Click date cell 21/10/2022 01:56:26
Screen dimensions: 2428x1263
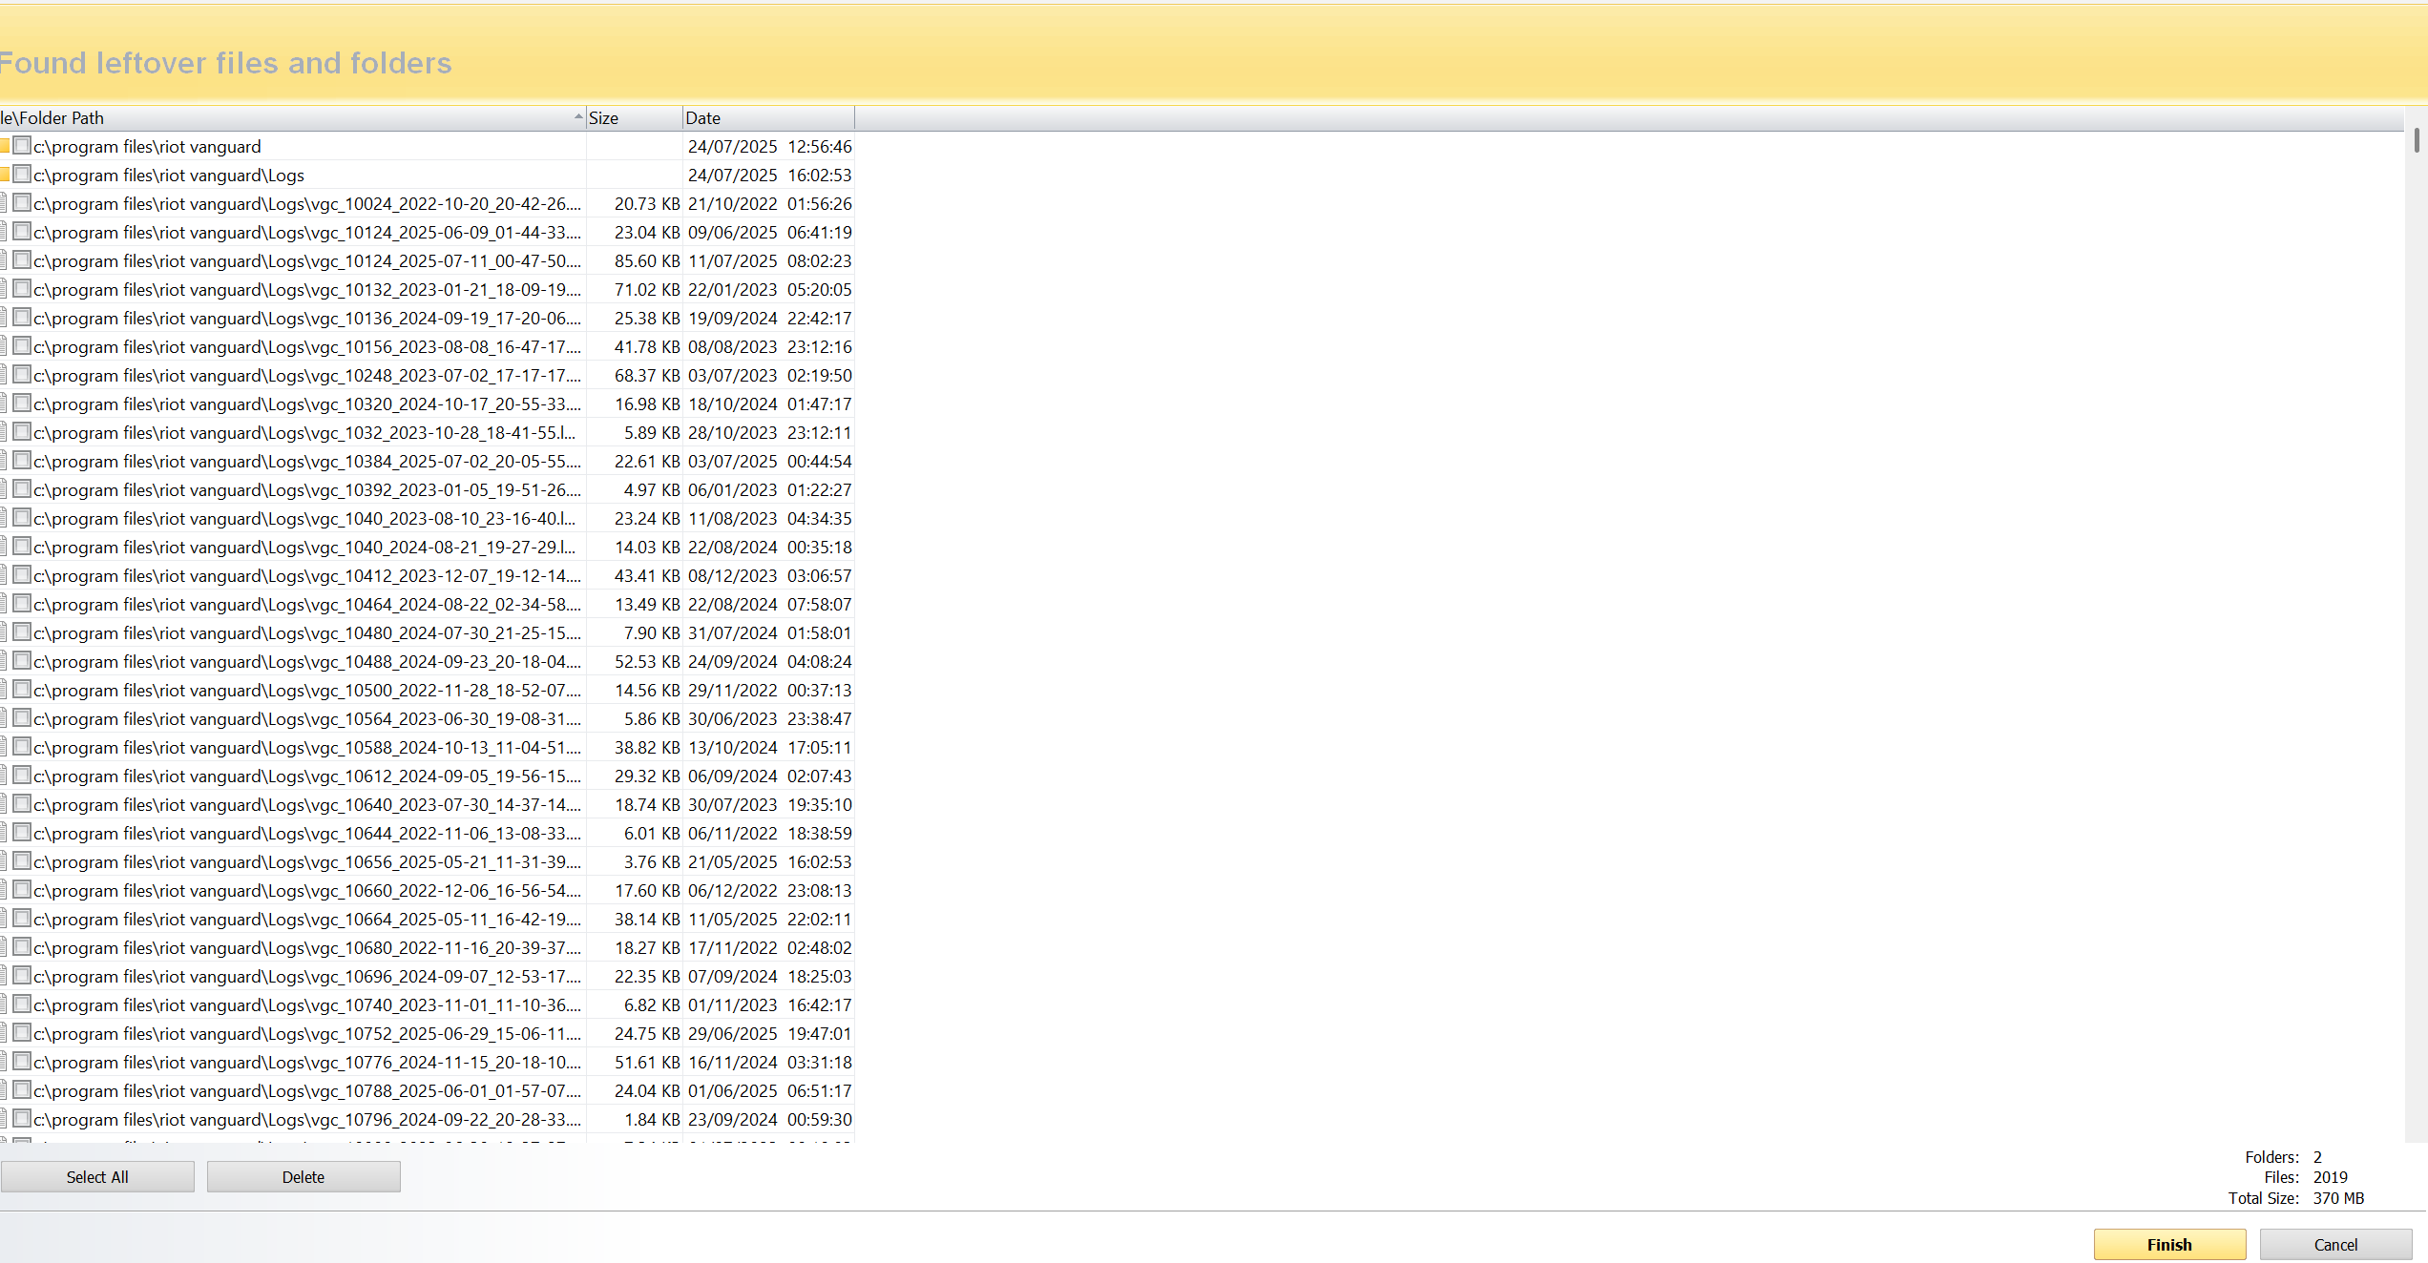[770, 203]
